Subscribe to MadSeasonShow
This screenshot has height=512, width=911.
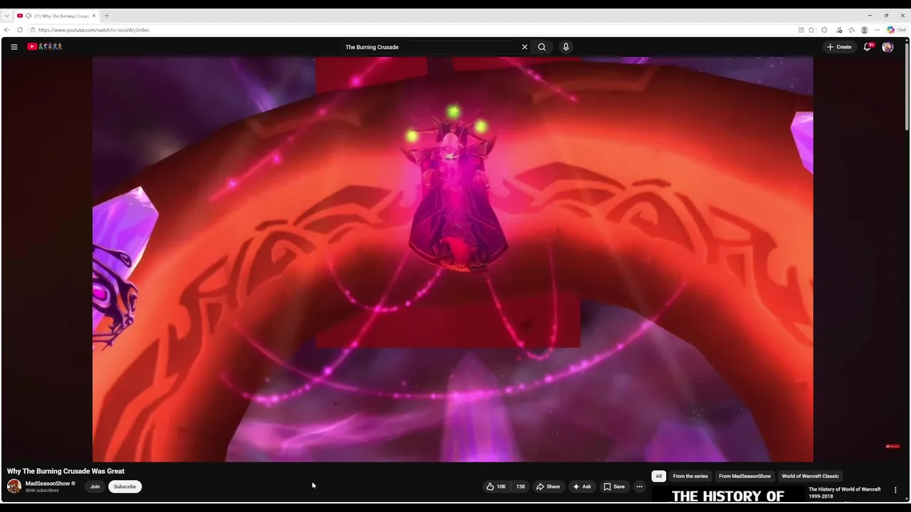(x=125, y=486)
